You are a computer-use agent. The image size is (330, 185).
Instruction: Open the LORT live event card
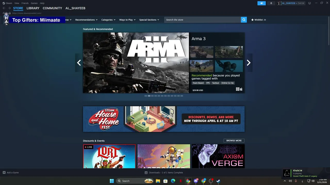[x=109, y=156]
